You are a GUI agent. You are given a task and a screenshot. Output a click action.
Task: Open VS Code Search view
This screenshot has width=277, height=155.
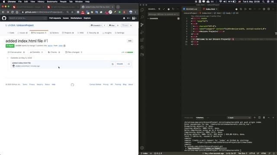pyautogui.click(x=142, y=17)
